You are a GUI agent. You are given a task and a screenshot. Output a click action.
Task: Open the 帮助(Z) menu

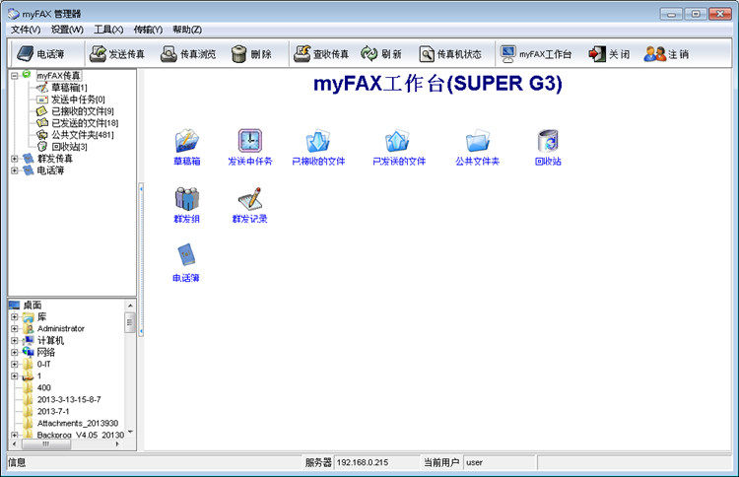187,30
